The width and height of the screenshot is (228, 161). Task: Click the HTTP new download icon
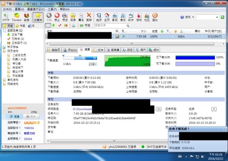point(6,17)
